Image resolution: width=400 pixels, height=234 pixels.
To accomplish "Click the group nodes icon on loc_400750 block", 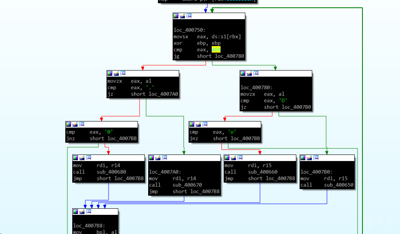I will 189,16.
